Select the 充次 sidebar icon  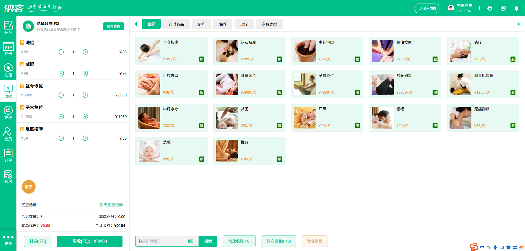(x=8, y=113)
